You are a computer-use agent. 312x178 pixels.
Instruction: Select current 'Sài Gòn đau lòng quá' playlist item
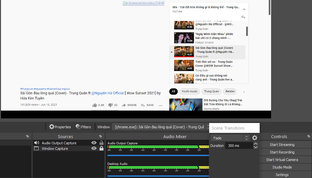click(208, 52)
